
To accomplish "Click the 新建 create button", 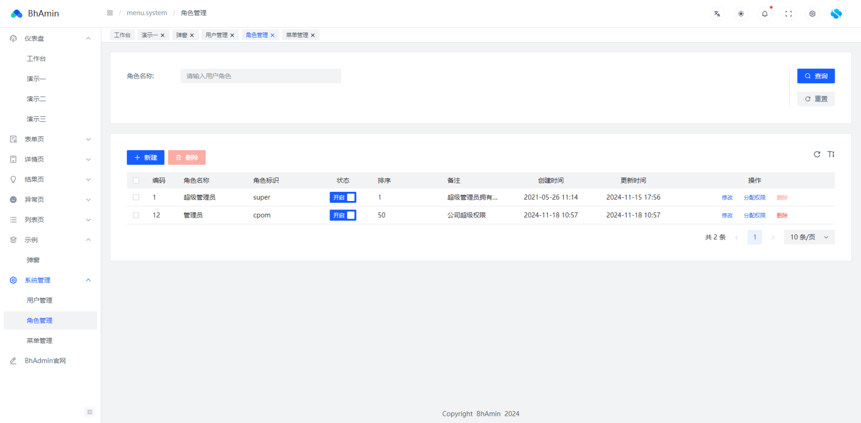I will pyautogui.click(x=145, y=157).
